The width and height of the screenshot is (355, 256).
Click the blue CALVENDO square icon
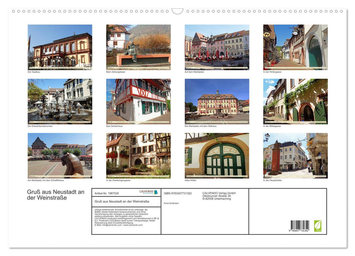pyautogui.click(x=156, y=192)
